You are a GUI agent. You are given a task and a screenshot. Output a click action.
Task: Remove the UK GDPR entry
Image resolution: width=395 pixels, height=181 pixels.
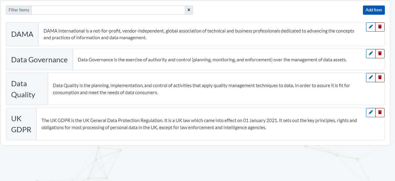pos(380,113)
